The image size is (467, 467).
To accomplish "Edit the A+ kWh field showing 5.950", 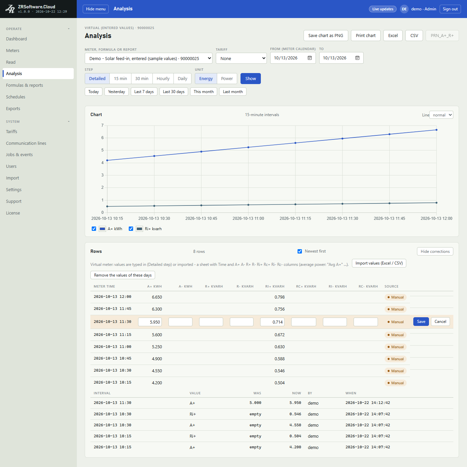I will click(150, 322).
